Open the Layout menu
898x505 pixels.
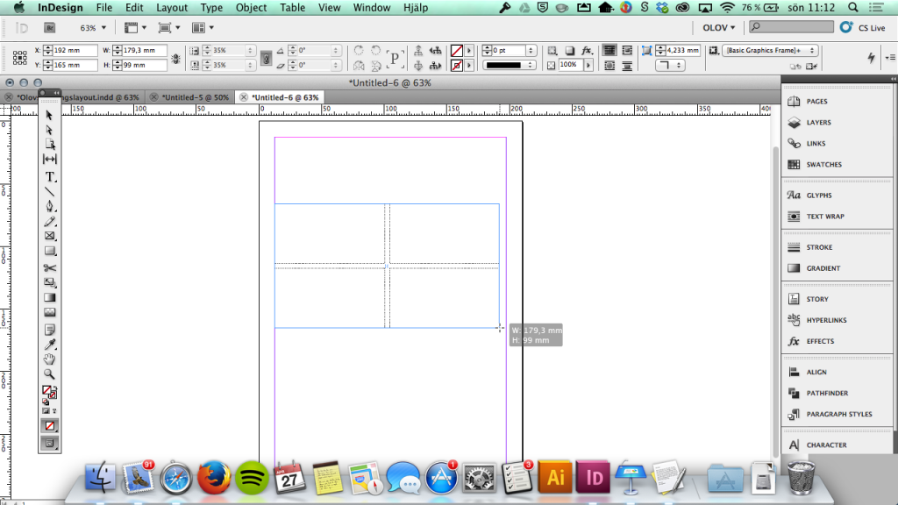(x=172, y=7)
